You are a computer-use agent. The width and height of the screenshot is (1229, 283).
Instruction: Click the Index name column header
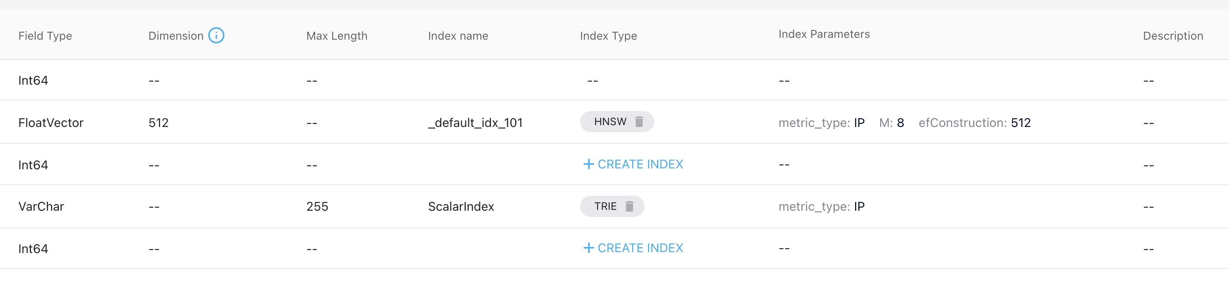[x=457, y=36]
